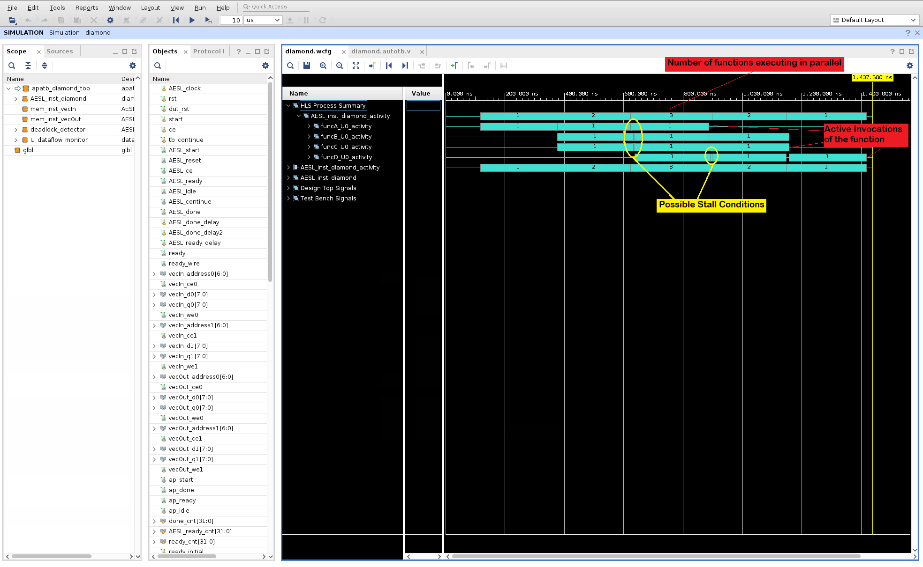Open waveform window settings gear
The image size is (923, 567).
910,66
